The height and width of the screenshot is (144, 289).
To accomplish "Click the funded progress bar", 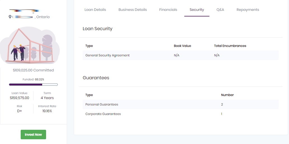I will (x=33, y=84).
